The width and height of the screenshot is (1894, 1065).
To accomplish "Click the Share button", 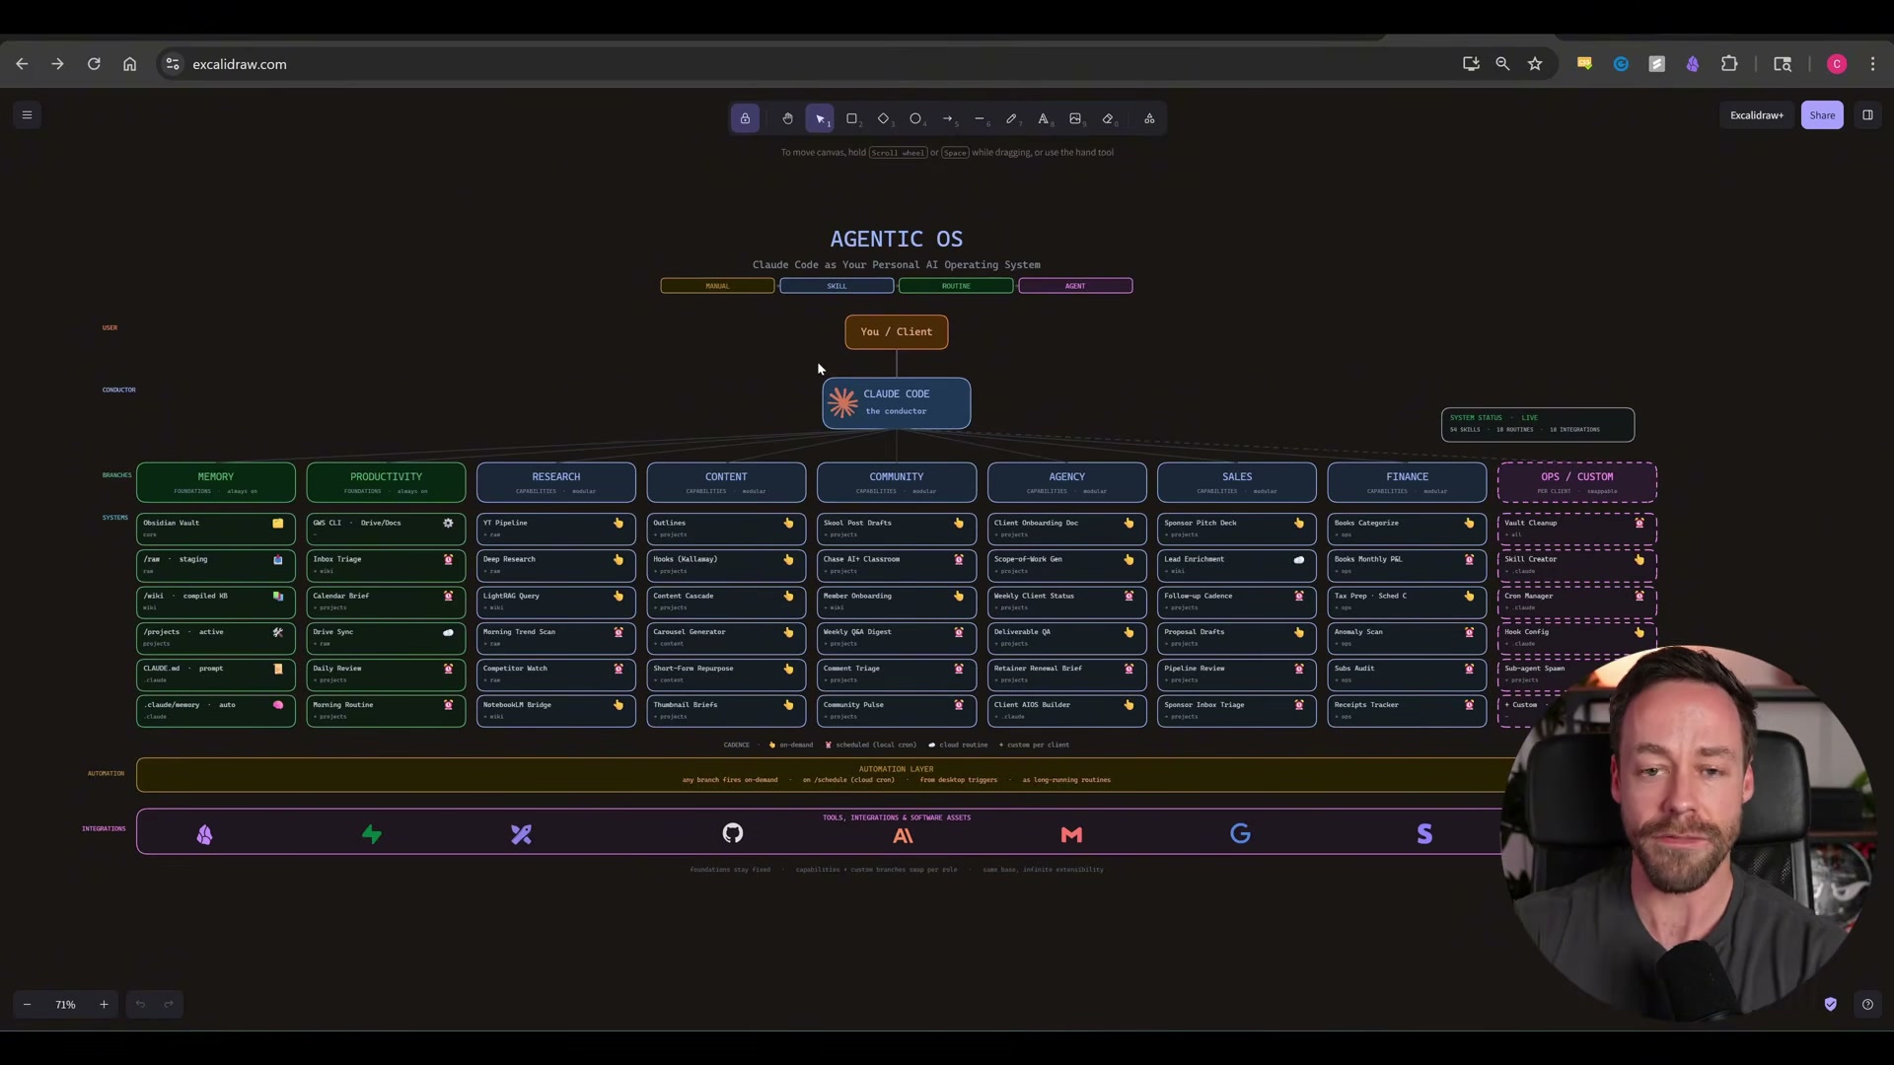I will pyautogui.click(x=1822, y=115).
